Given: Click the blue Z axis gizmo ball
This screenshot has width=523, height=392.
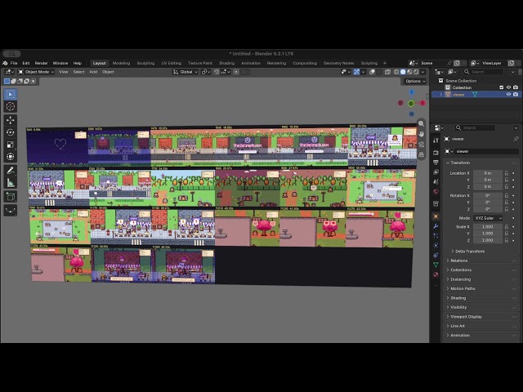Looking at the screenshot, I should [412, 92].
